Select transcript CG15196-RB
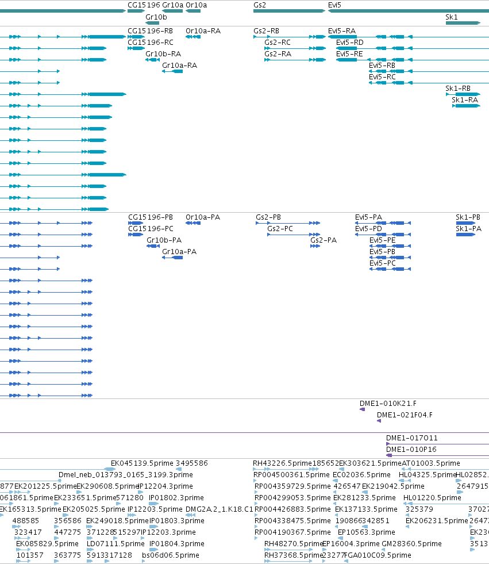Screen dimensions: 489x564 (151, 31)
